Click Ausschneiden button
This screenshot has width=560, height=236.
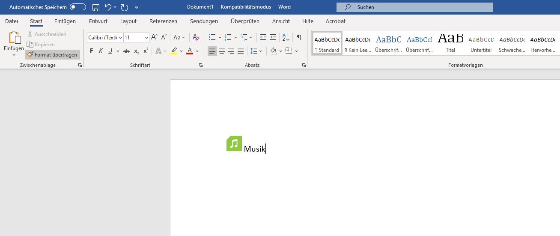pyautogui.click(x=47, y=34)
